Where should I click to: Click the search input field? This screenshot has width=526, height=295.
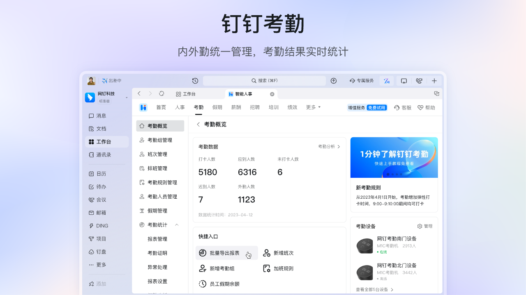264,81
